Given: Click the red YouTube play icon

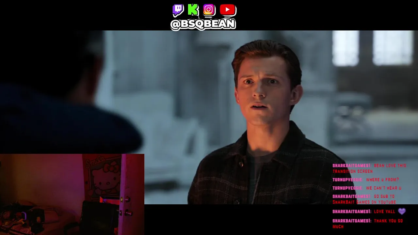Looking at the screenshot, I should click(227, 10).
